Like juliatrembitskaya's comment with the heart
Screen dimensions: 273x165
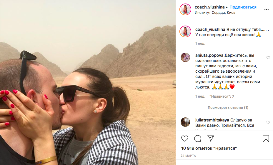(x=268, y=122)
